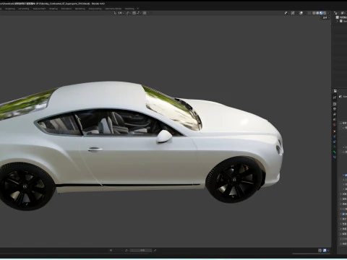
Task: Open the viewport Options dropdown below shading buttons
Action: pyautogui.click(x=326, y=18)
